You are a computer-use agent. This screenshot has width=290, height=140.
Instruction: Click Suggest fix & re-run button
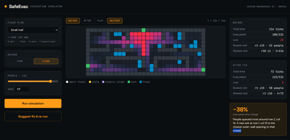tap(33, 116)
